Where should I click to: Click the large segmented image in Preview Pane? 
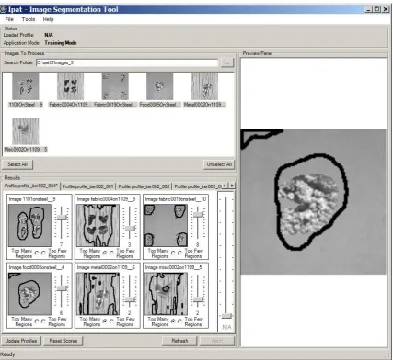[x=313, y=201]
